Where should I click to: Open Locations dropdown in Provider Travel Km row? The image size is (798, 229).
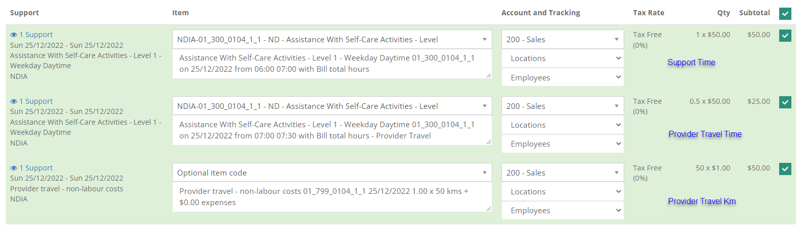[563, 192]
